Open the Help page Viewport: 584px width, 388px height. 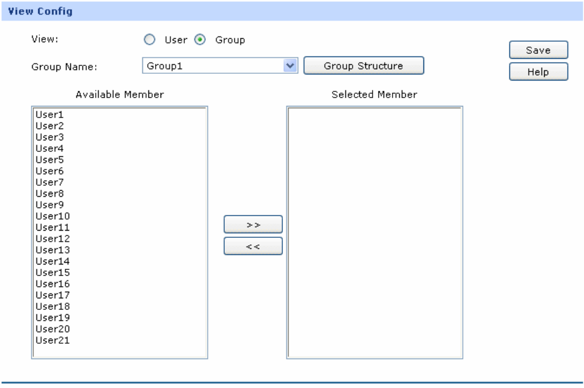[x=538, y=72]
